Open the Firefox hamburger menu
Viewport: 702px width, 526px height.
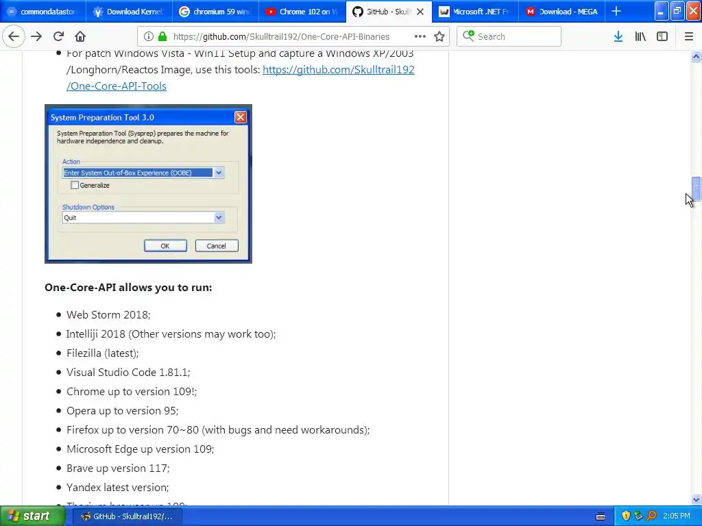point(689,36)
